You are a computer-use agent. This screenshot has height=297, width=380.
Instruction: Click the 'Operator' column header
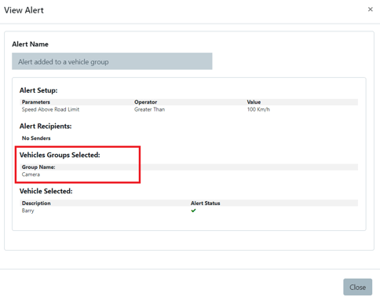click(x=145, y=102)
